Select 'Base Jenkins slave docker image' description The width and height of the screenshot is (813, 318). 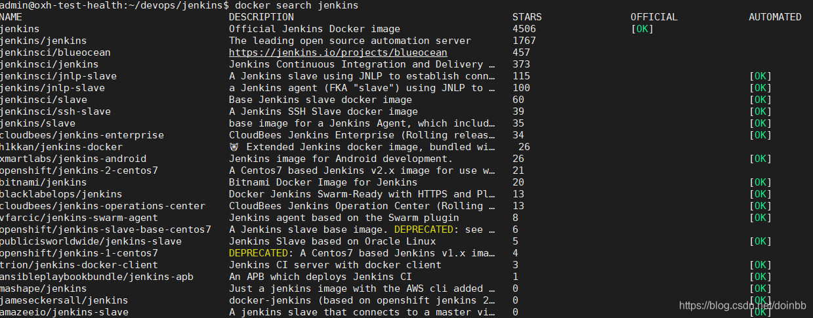point(320,100)
